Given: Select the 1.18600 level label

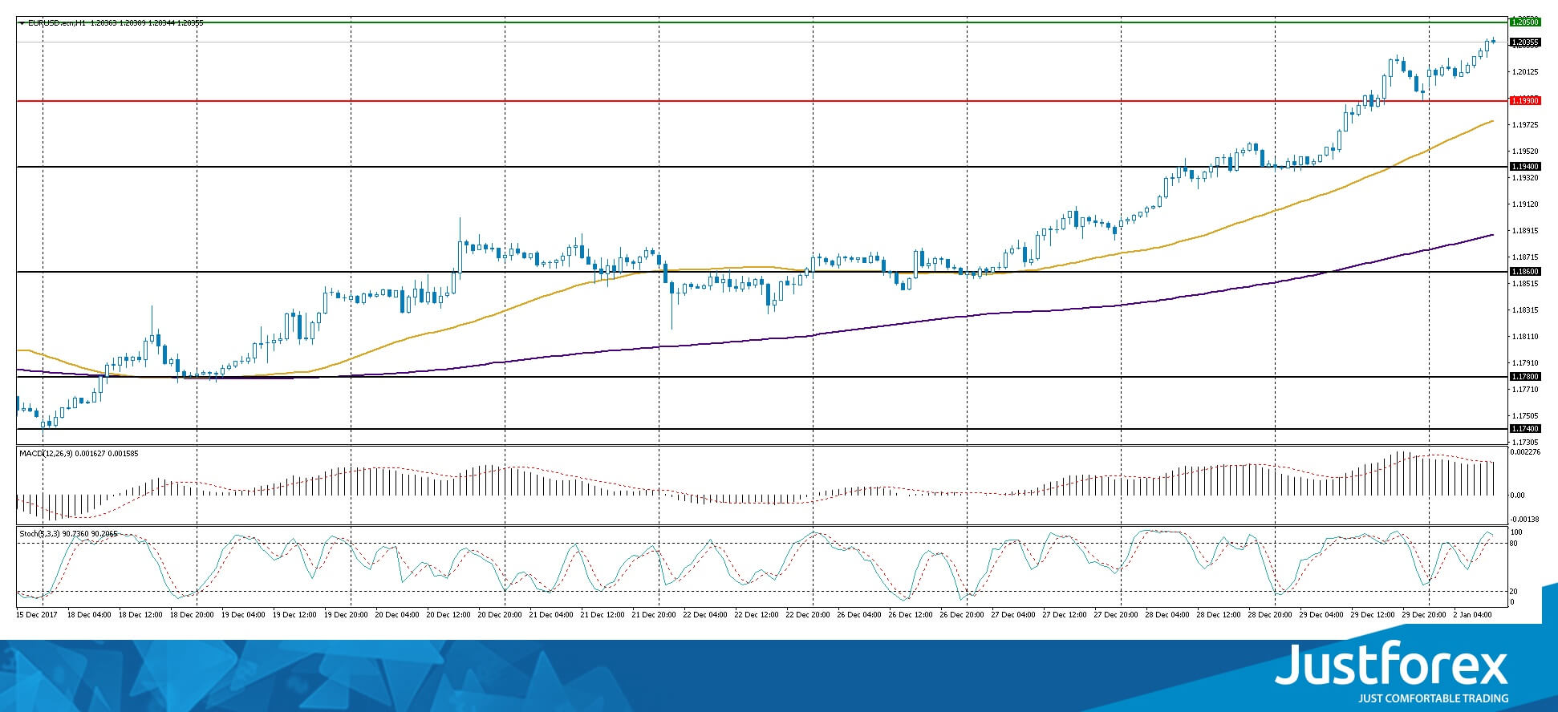Looking at the screenshot, I should (x=1524, y=272).
